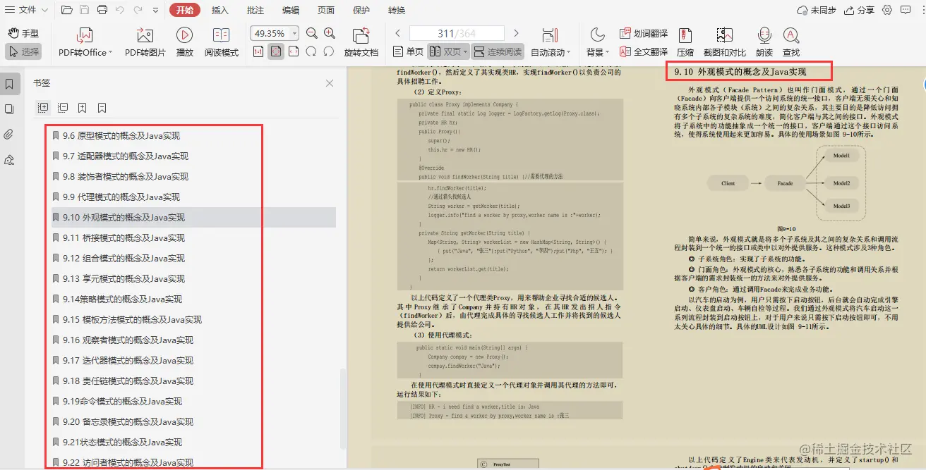Click the 旋转文档 rotate document tool
Screen dimensions: 926x470
click(x=361, y=41)
